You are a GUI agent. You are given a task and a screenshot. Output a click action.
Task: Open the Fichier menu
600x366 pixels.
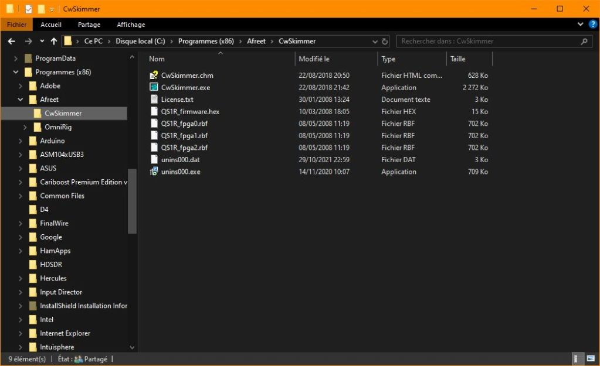click(x=16, y=25)
